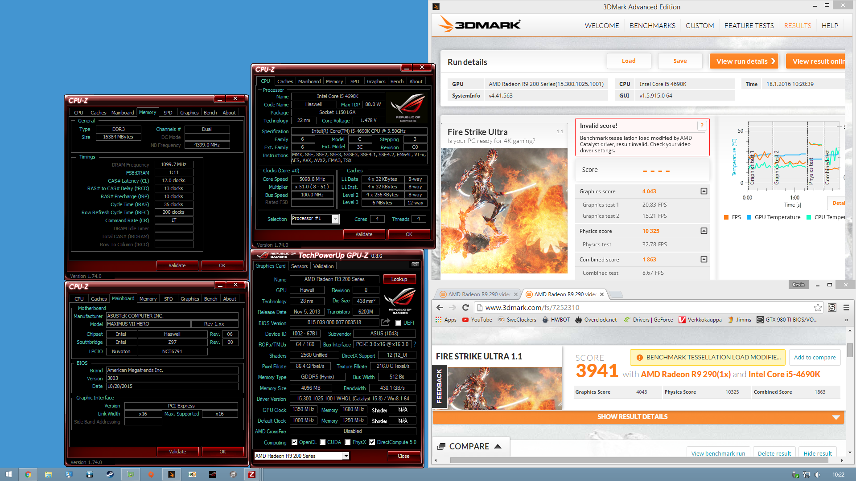Click Validate in the CPU-Z CPU window
This screenshot has height=481, width=856.
click(364, 234)
